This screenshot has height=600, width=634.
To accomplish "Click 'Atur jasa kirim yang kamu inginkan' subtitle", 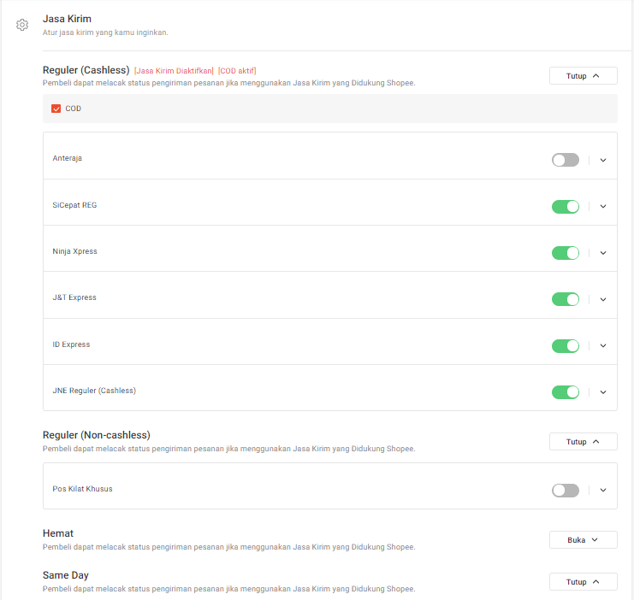I will pyautogui.click(x=105, y=32).
